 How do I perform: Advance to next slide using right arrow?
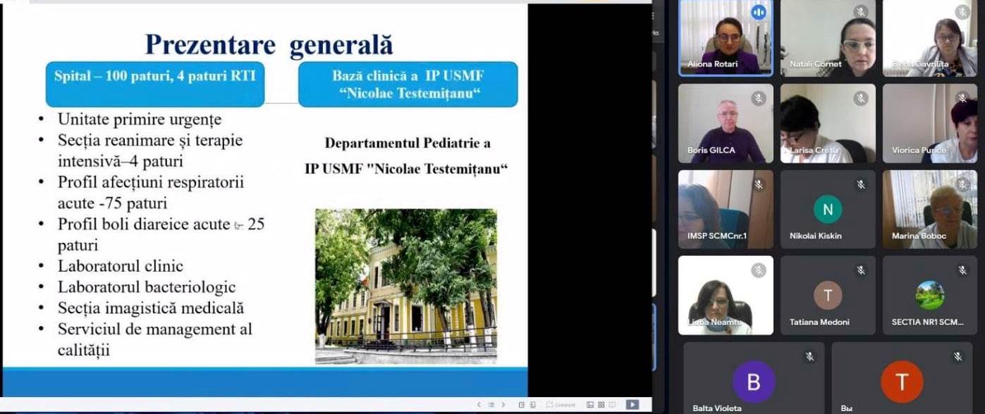(x=503, y=405)
